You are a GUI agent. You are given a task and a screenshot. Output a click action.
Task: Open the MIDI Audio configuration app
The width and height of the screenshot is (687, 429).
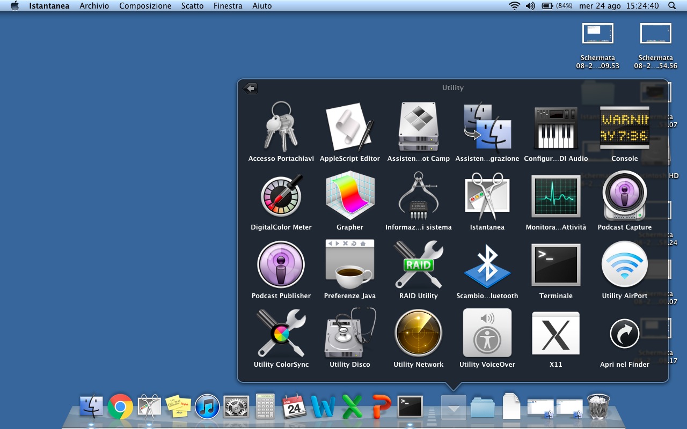556,128
